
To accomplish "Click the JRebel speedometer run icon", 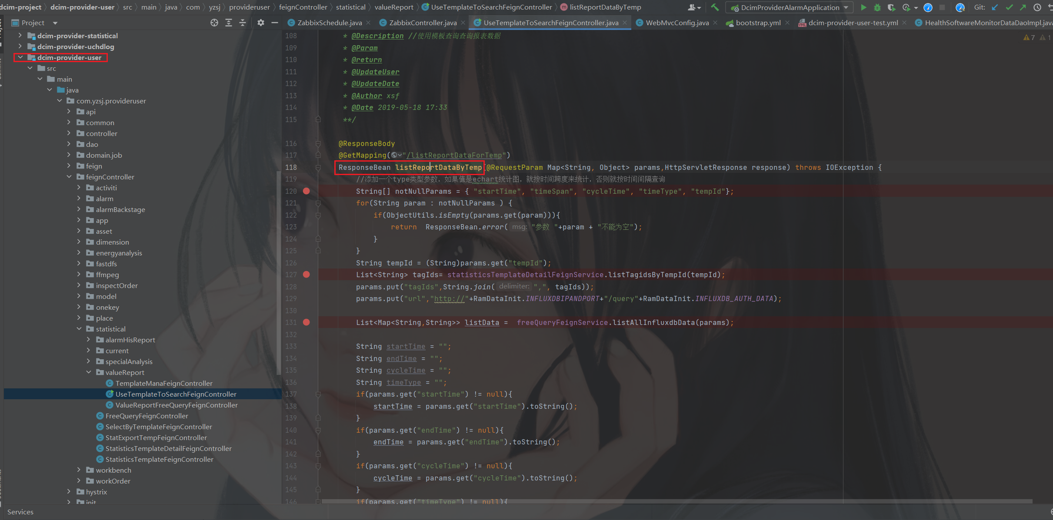I will coord(928,7).
